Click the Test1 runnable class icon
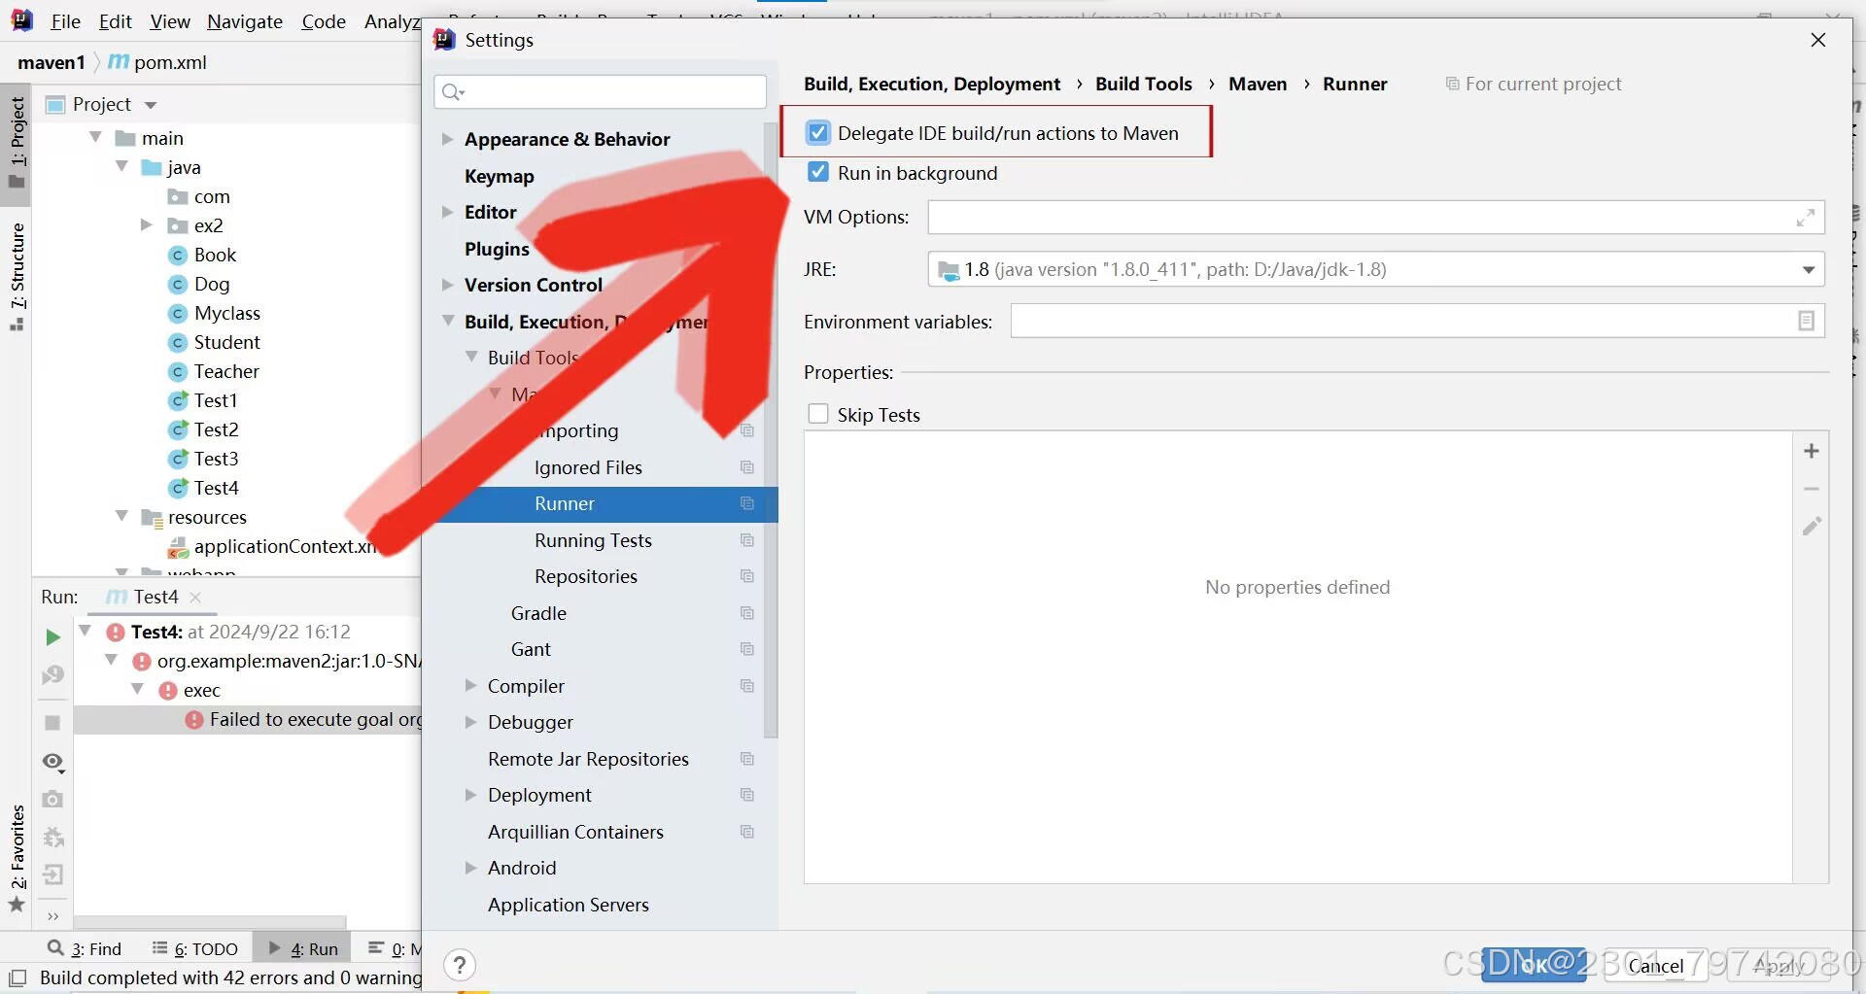Image resolution: width=1866 pixels, height=994 pixels. click(178, 400)
